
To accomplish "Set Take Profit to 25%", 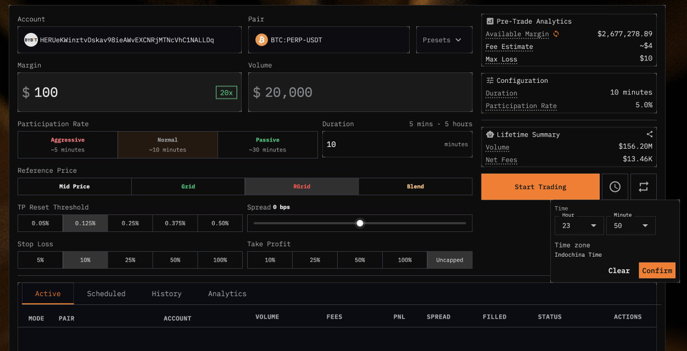I will (315, 260).
